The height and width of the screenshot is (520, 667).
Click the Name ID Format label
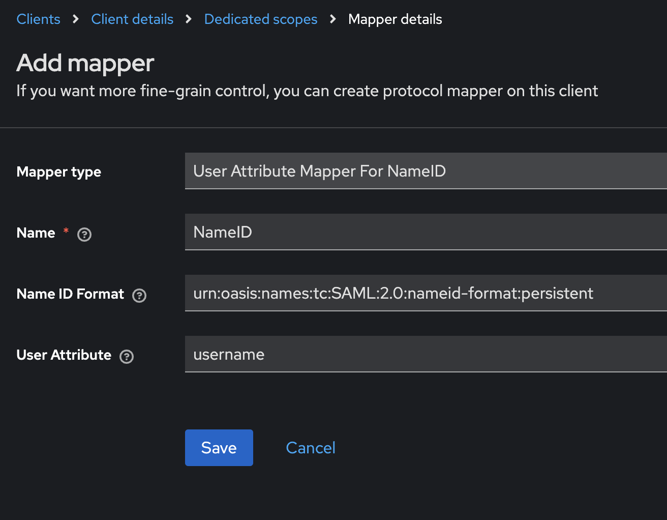pos(70,294)
